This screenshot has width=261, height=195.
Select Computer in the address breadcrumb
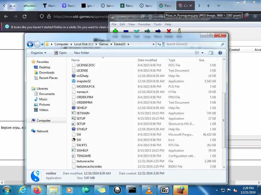point(61,44)
